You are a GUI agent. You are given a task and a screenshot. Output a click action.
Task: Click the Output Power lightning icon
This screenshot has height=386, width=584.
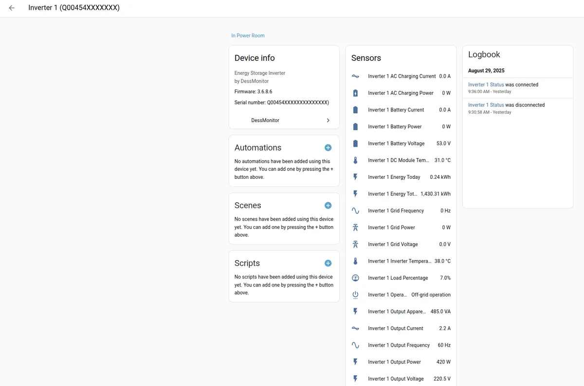click(x=355, y=362)
